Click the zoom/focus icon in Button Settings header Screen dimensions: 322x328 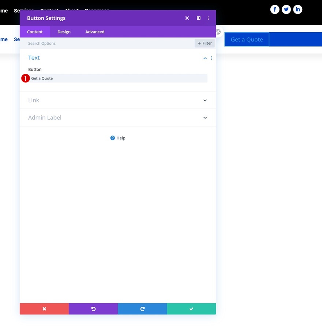[187, 18]
